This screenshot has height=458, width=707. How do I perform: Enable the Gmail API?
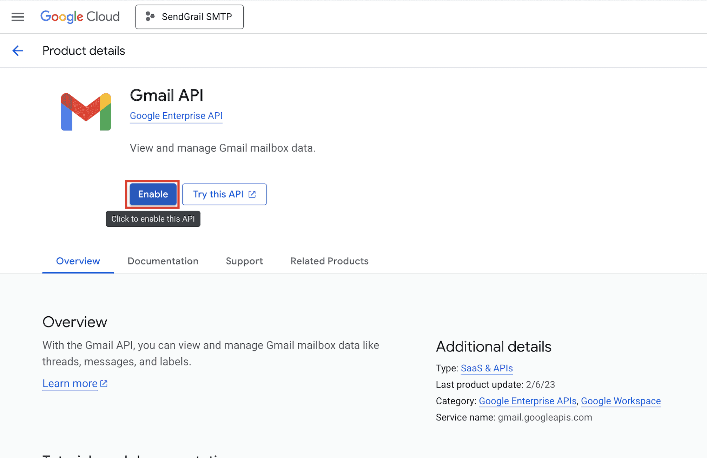(153, 194)
